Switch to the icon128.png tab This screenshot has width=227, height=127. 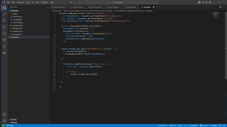[x=114, y=7]
